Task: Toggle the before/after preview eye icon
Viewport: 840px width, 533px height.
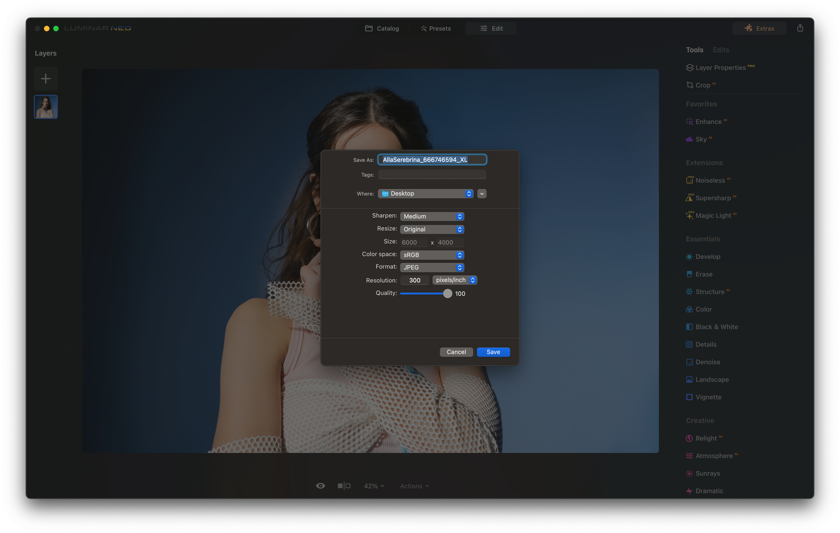Action: click(x=320, y=485)
